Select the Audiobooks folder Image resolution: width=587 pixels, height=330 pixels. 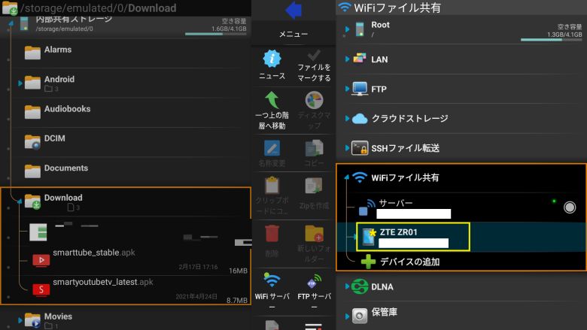pyautogui.click(x=127, y=113)
